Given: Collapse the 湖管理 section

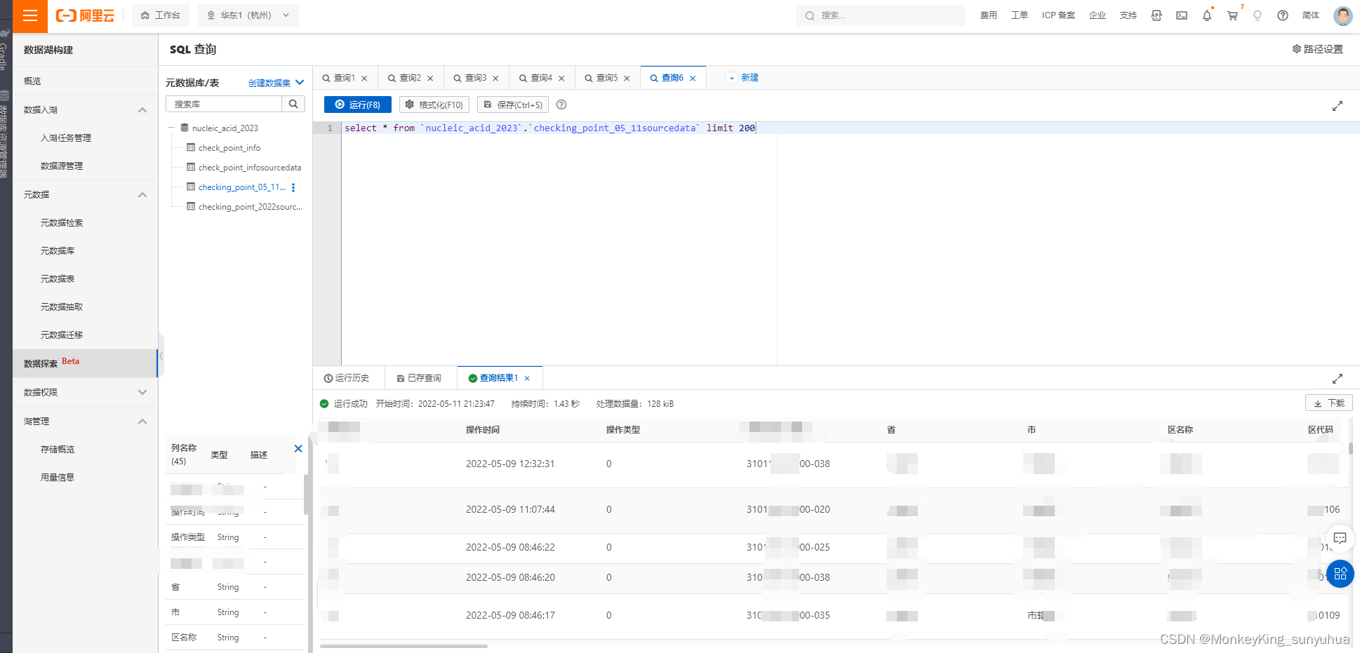Looking at the screenshot, I should [142, 422].
